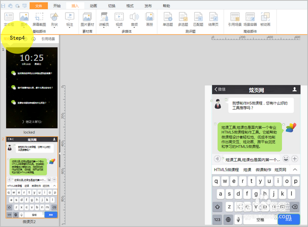The width and height of the screenshot is (308, 227).
Task: Click the shift key on the keyboard
Action: point(218,207)
